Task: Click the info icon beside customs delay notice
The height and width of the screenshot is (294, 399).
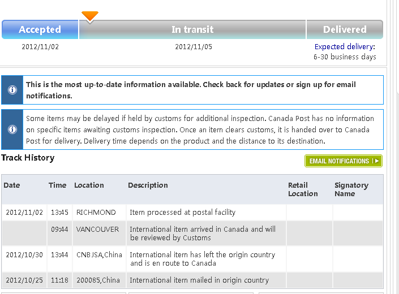Action: [x=12, y=129]
